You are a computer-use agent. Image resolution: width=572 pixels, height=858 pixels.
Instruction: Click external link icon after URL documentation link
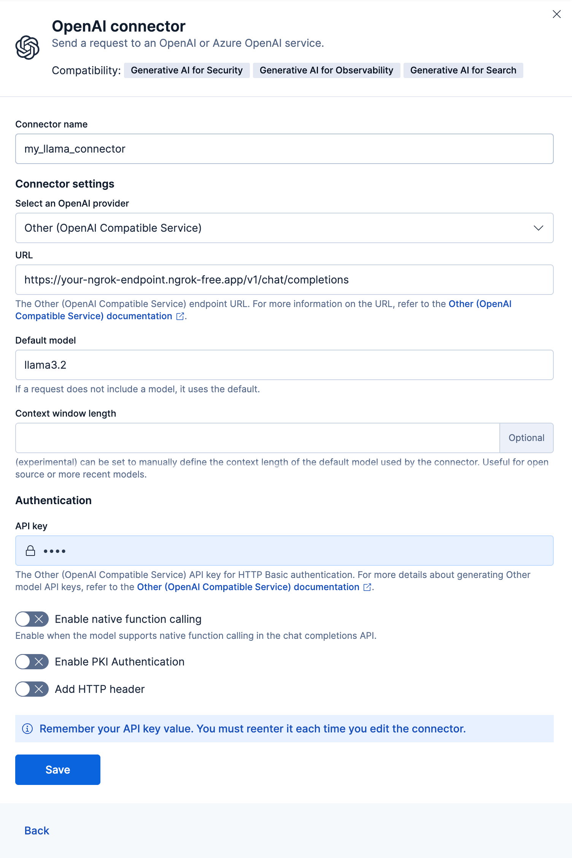tap(180, 317)
